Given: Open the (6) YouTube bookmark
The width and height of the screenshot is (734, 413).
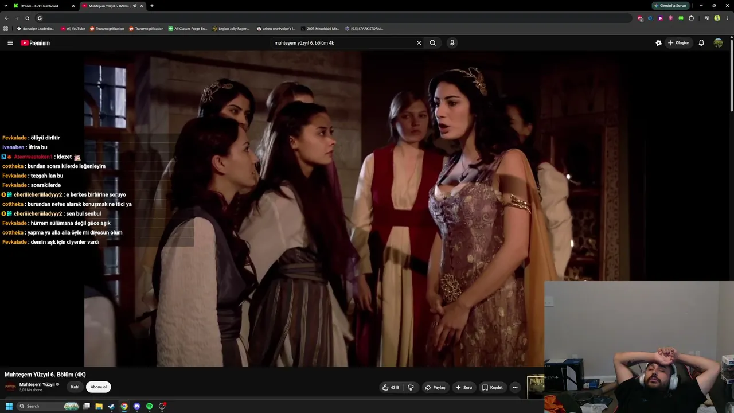Looking at the screenshot, I should point(73,28).
